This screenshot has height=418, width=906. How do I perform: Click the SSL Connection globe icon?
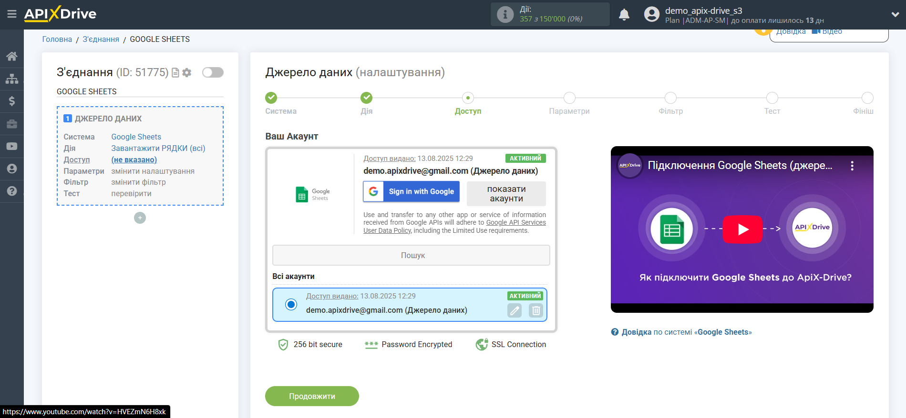click(x=482, y=344)
